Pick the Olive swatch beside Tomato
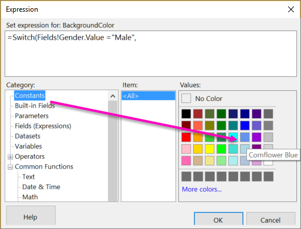This screenshot has width=301, height=229. (209, 125)
